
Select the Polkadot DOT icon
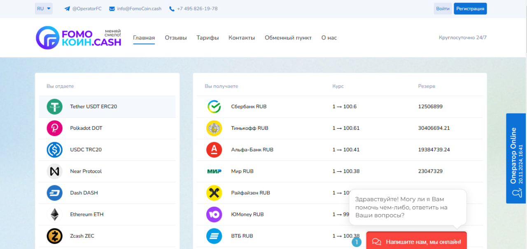click(54, 128)
